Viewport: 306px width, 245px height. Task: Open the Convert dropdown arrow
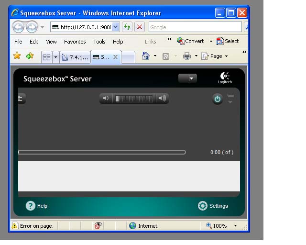(211, 42)
